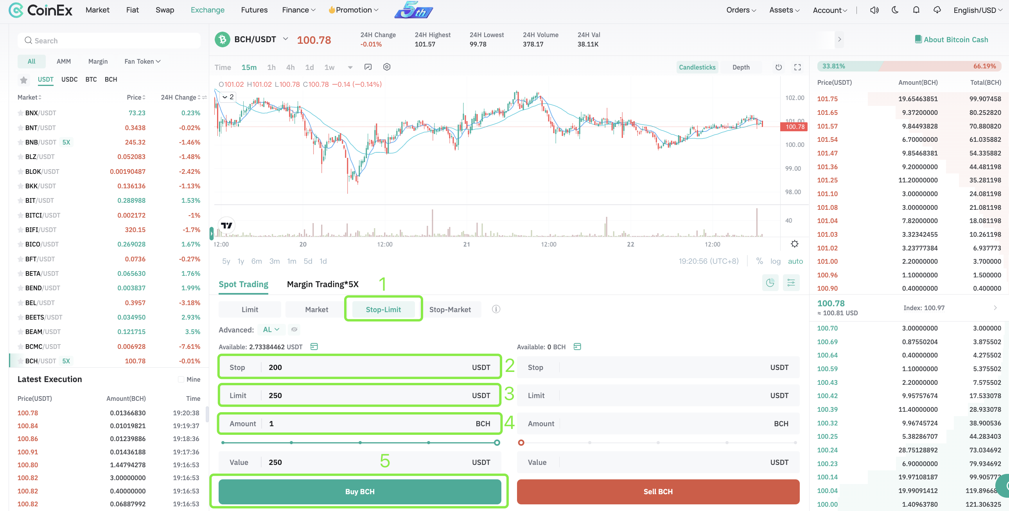This screenshot has width=1009, height=511.
Task: Toggle dark mode moon icon
Action: tap(895, 10)
